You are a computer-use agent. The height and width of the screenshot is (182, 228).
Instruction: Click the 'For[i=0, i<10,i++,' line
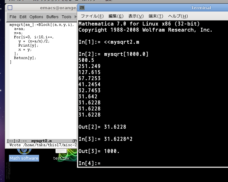pyautogui.click(x=34, y=37)
